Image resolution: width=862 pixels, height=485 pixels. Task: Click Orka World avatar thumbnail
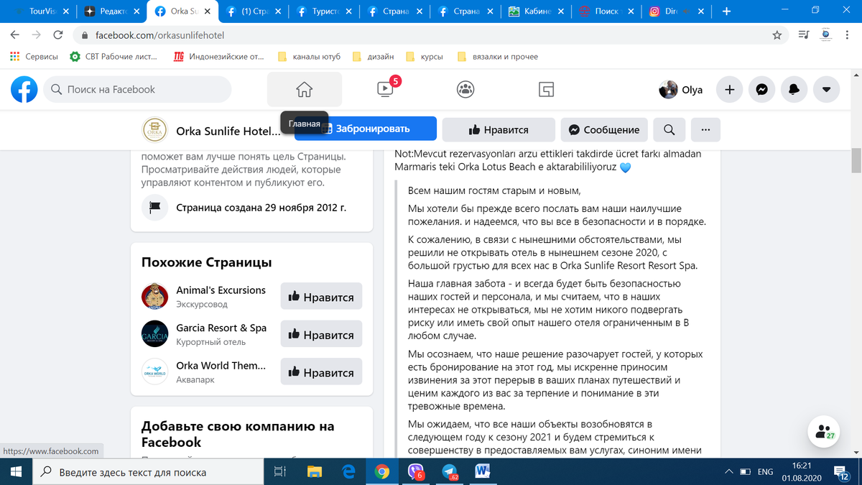[x=154, y=371]
